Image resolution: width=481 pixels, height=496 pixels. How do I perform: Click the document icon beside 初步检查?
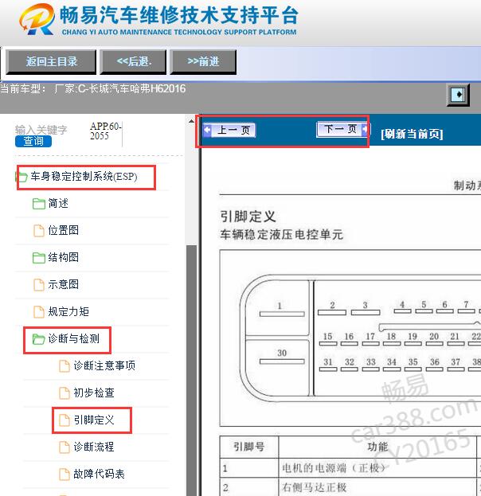click(65, 393)
